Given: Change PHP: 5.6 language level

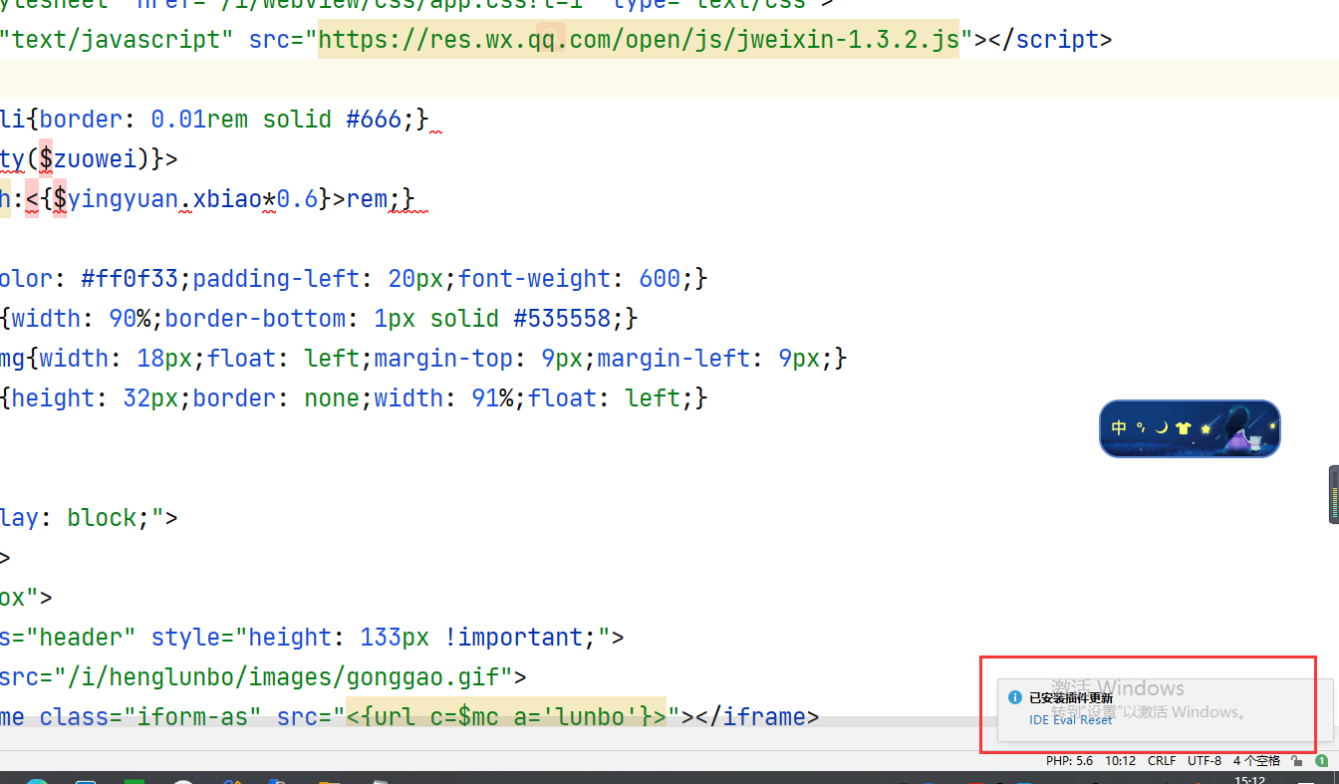Looking at the screenshot, I should coord(1069,760).
